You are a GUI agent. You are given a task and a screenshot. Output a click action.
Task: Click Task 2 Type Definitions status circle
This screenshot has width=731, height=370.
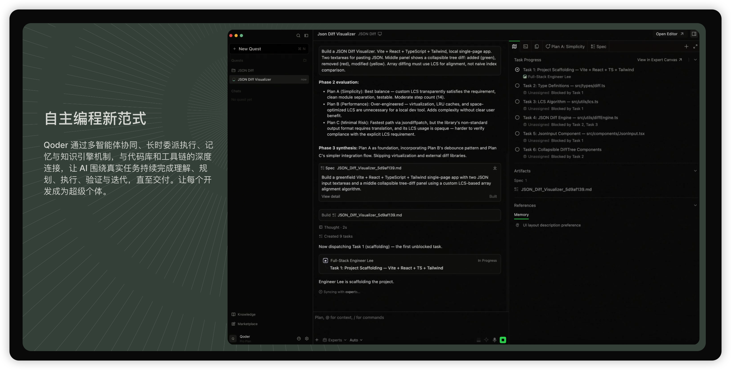click(517, 85)
